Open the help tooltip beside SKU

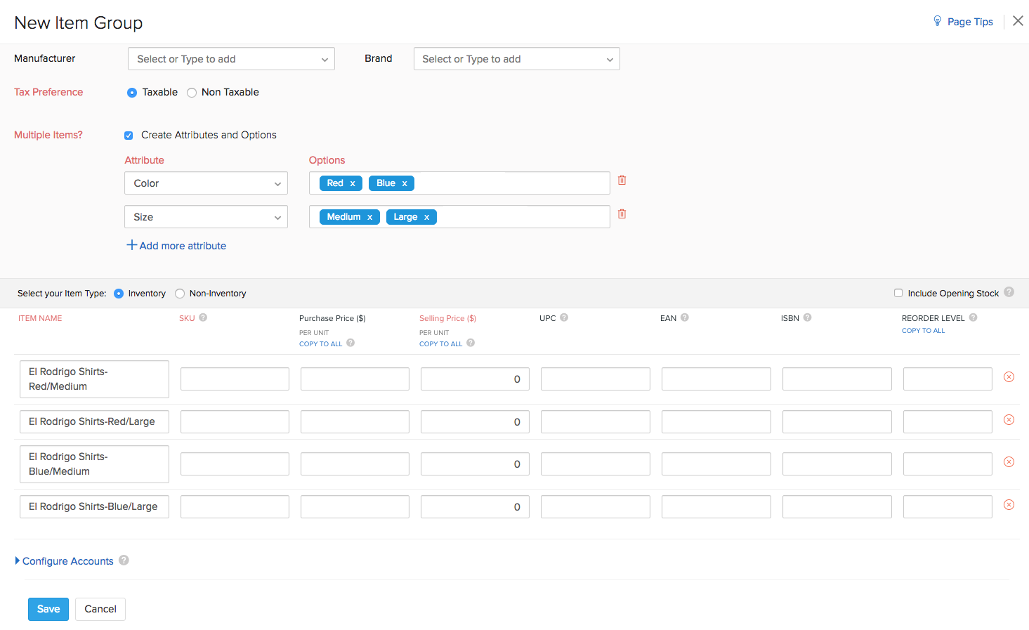204,317
